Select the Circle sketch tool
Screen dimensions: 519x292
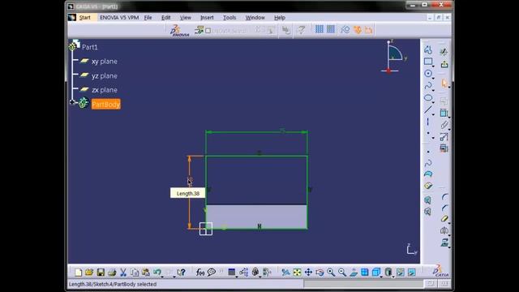(428, 73)
